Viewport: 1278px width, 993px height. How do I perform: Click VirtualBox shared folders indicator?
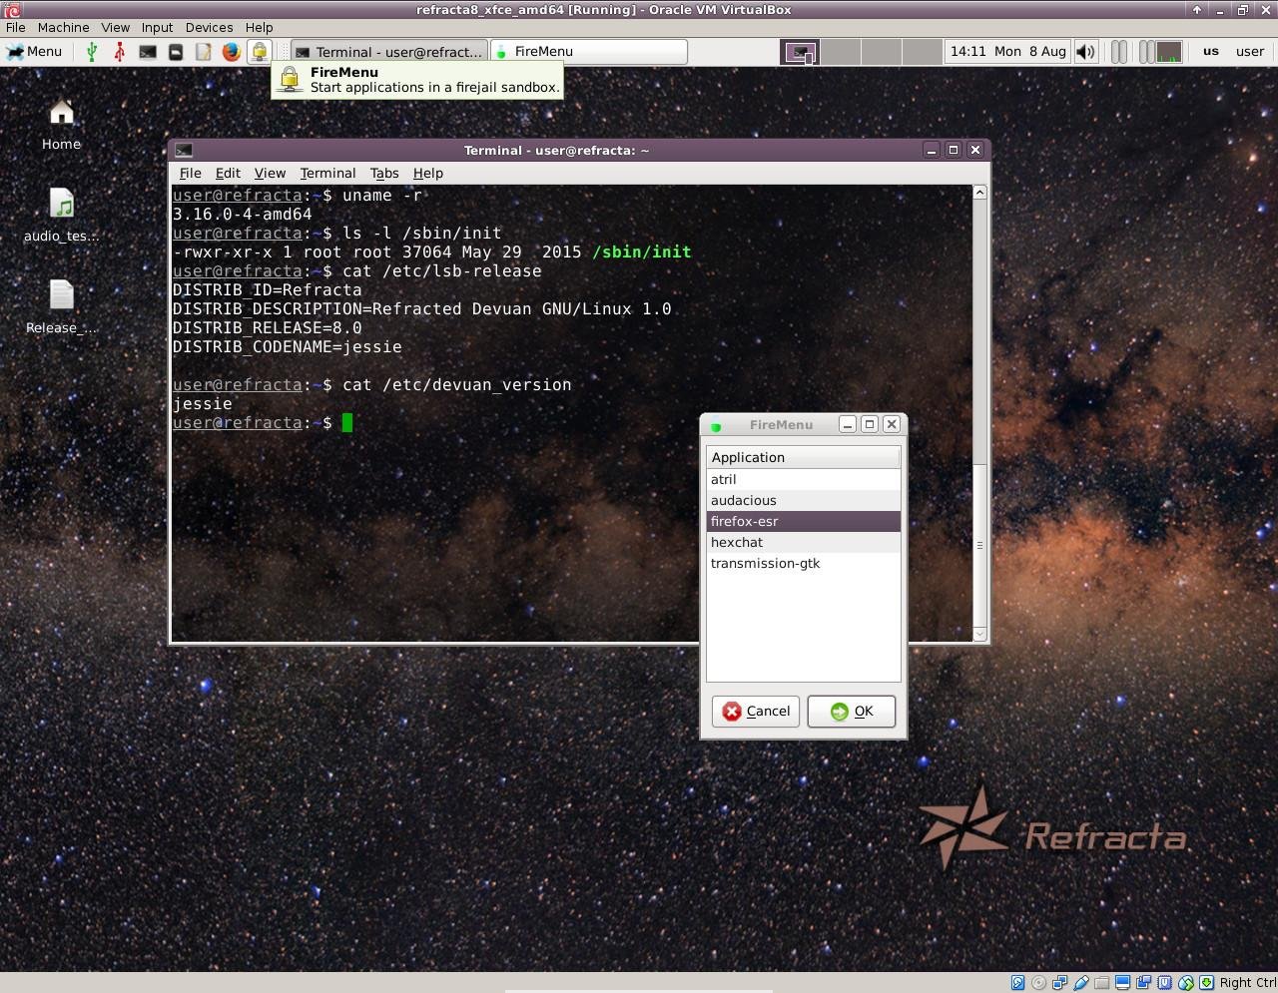click(1101, 983)
